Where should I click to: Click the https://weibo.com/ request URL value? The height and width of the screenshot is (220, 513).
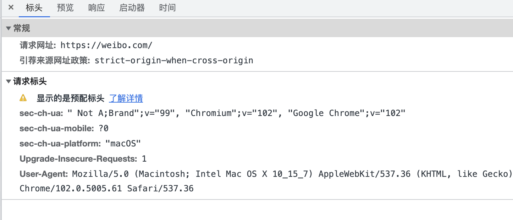point(106,45)
